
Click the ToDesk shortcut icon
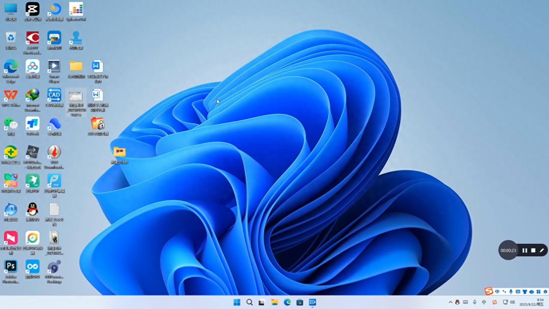click(x=33, y=124)
